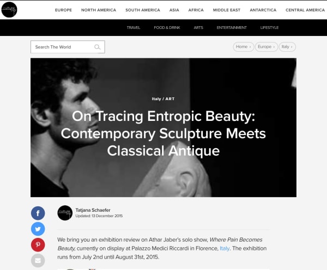Follow the Italy link in article text
The height and width of the screenshot is (270, 327).
[225, 248]
